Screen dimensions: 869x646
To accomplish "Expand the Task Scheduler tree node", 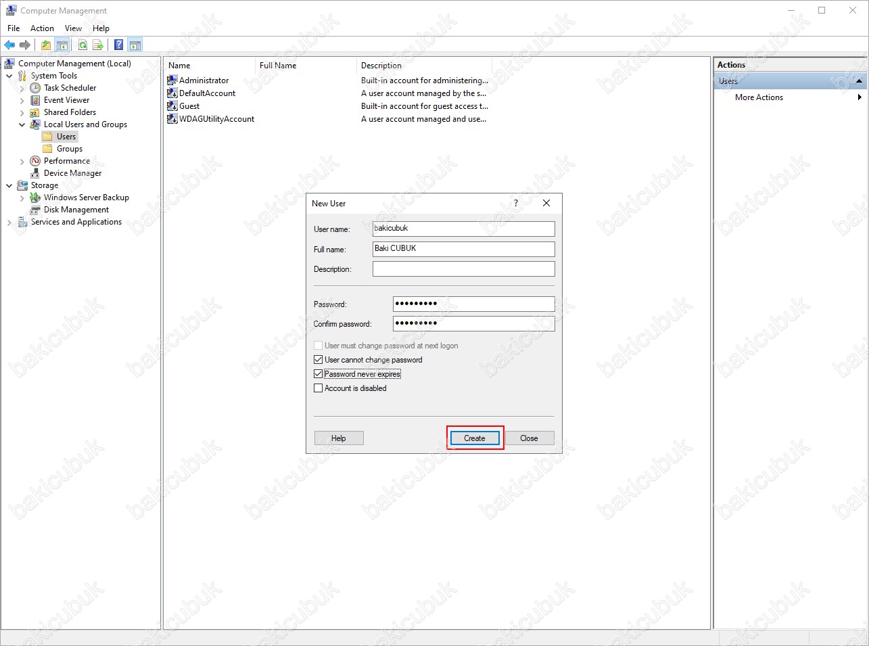I will pyautogui.click(x=22, y=89).
